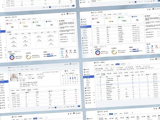Image resolution: width=160 pixels, height=120 pixels.
Task: Click blue stat card icon in card-grid dashboard
Action: [46, 22]
